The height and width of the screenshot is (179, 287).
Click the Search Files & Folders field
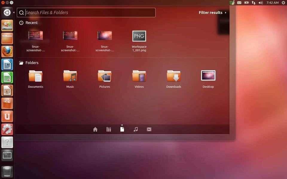[x=86, y=13]
